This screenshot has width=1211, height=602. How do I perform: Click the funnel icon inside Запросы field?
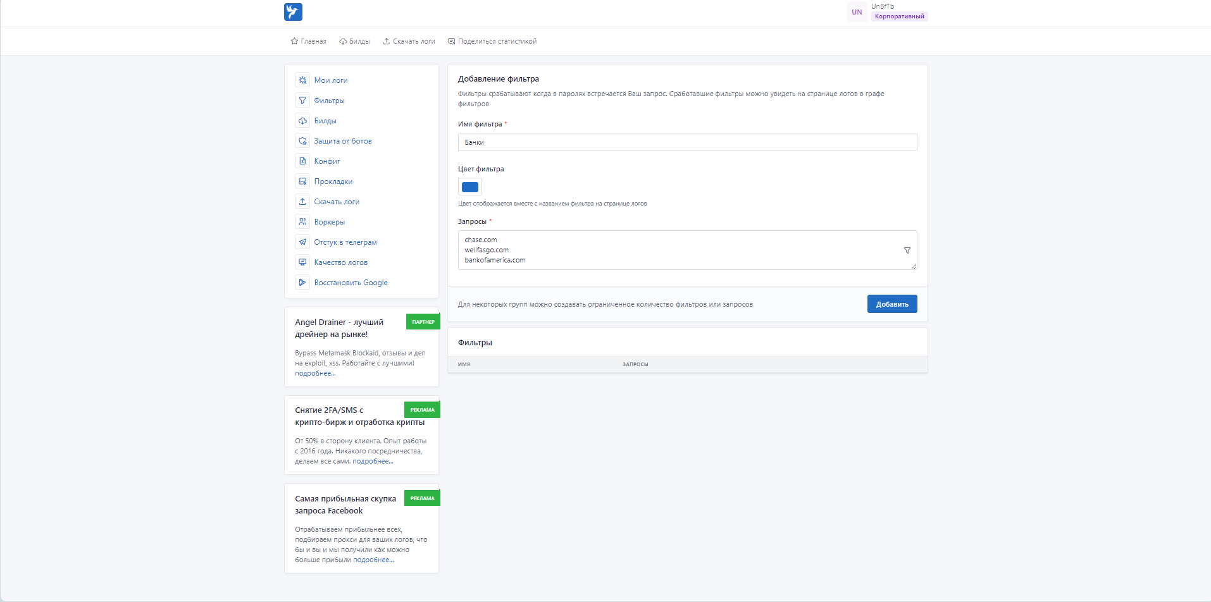907,250
